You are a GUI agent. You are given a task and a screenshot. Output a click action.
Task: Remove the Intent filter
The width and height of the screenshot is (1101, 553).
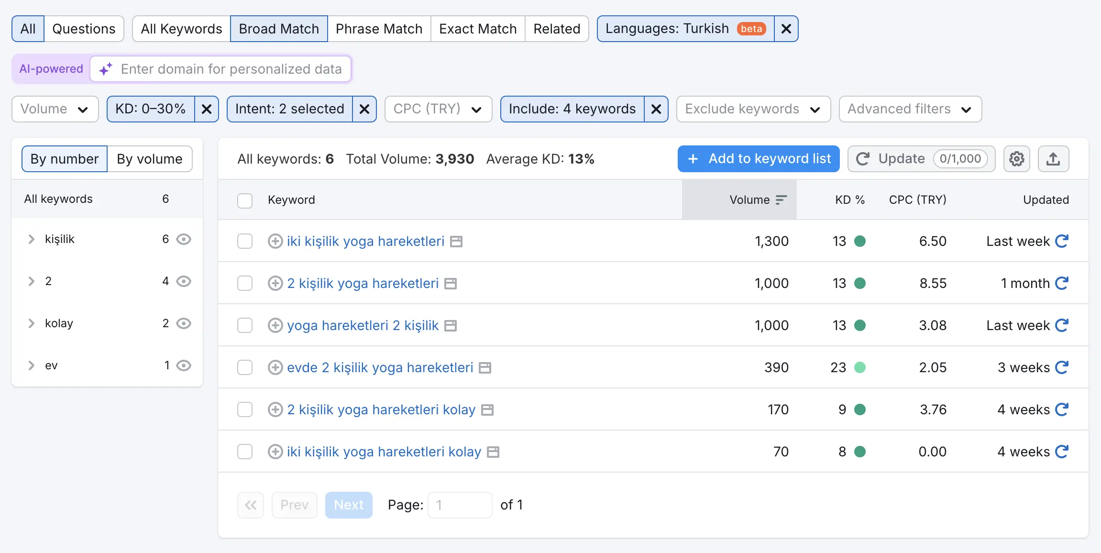click(x=364, y=109)
